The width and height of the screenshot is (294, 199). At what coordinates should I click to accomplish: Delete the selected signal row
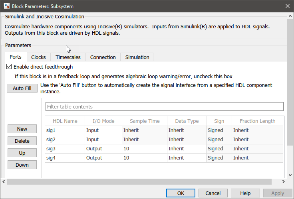click(x=22, y=141)
